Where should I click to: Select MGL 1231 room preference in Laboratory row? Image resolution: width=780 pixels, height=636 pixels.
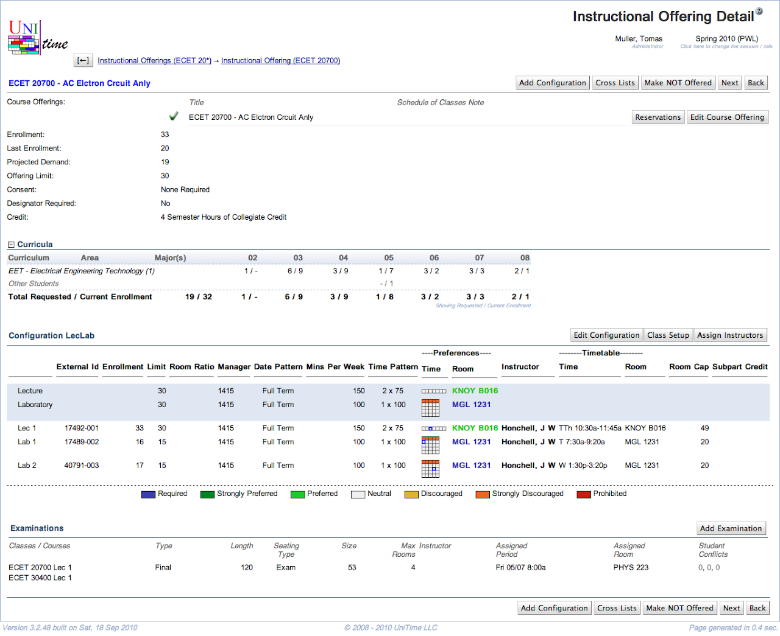(471, 405)
